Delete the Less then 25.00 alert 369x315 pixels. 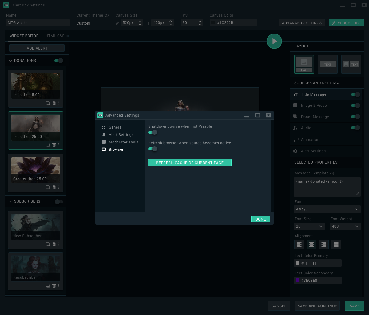(x=54, y=145)
